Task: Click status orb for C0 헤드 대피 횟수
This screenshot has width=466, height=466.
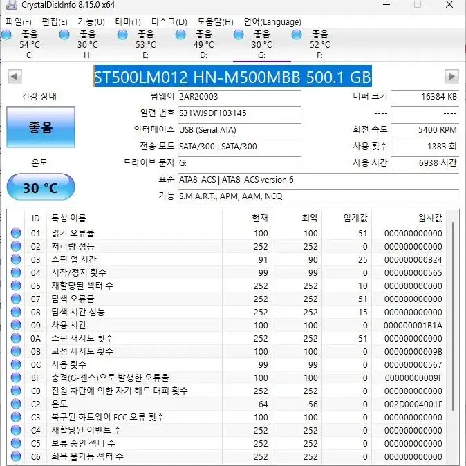Action: [x=16, y=391]
